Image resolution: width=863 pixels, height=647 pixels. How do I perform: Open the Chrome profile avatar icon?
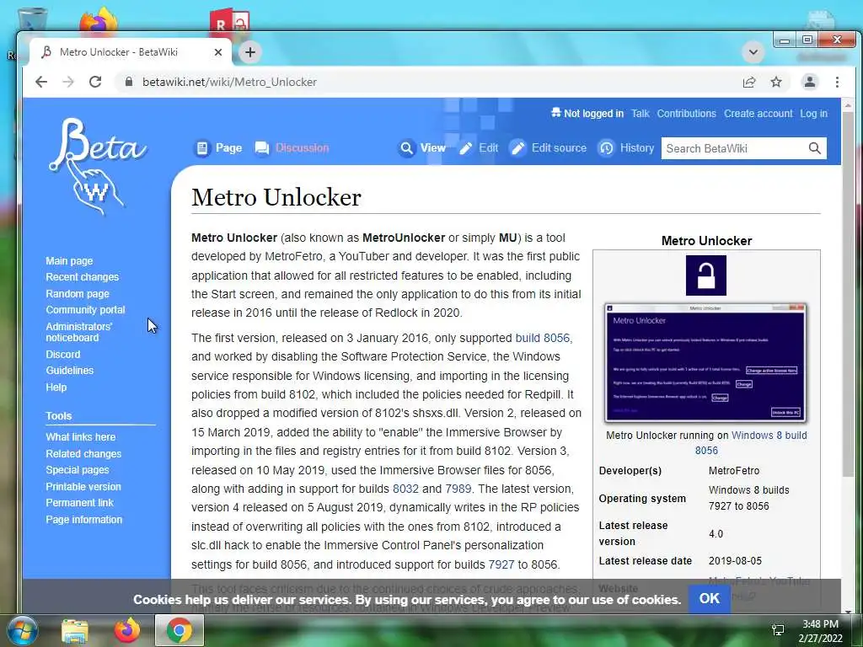coord(810,82)
